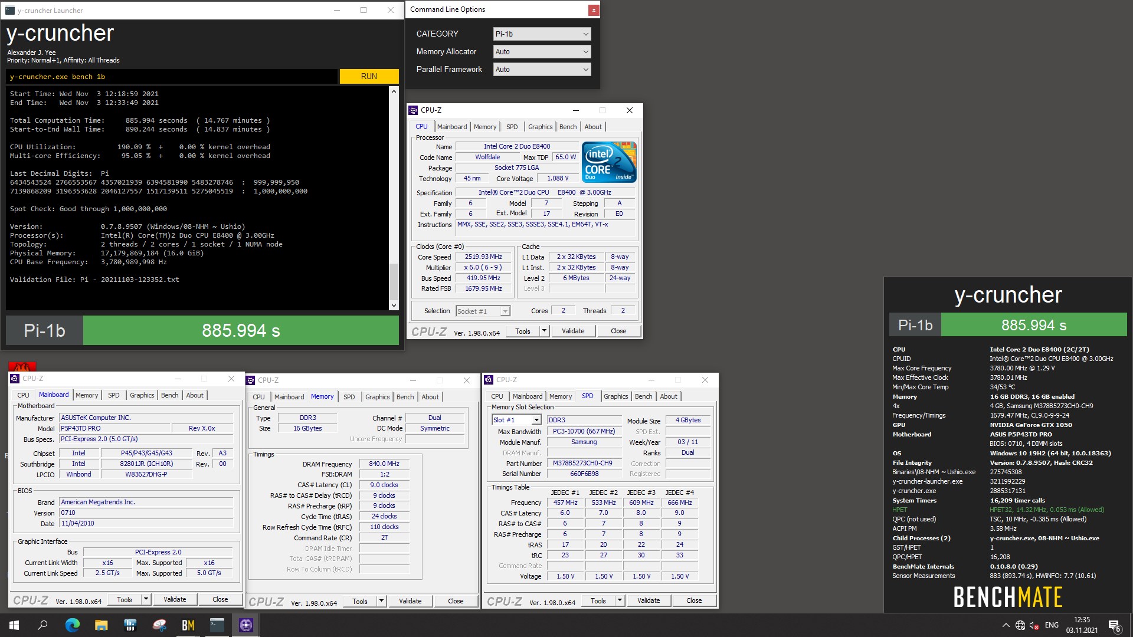Open the BenchMate BM taskbar icon
Viewport: 1133px width, 637px height.
tap(188, 625)
